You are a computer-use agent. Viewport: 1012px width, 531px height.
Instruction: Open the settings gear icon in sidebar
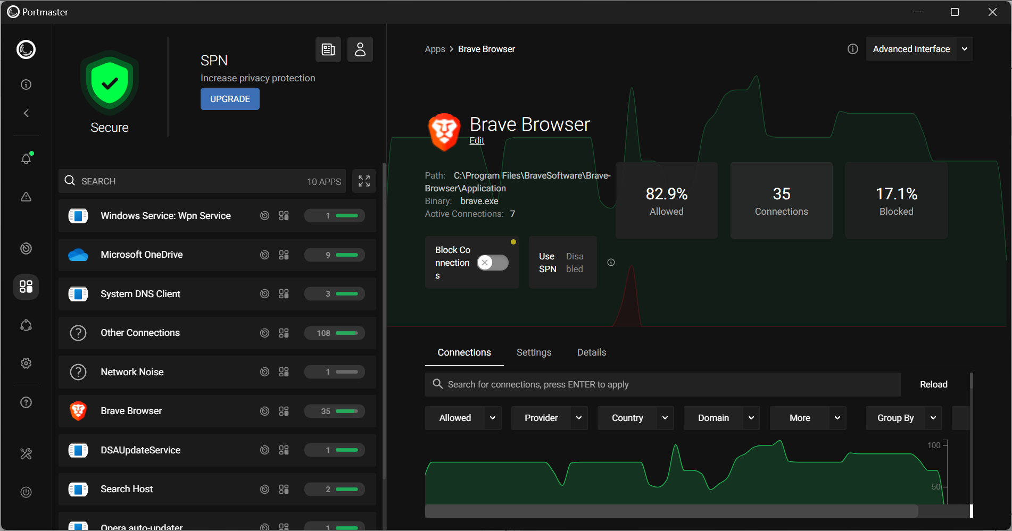click(26, 363)
